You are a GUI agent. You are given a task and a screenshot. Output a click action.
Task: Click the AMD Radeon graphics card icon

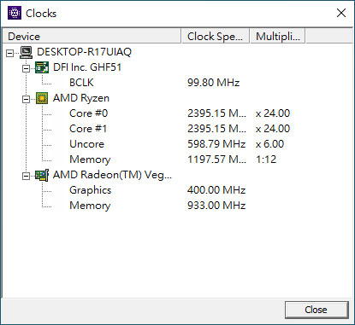click(x=42, y=175)
